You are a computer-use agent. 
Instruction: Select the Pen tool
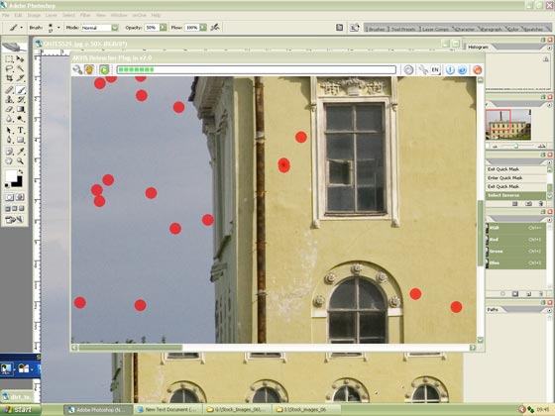[9, 140]
